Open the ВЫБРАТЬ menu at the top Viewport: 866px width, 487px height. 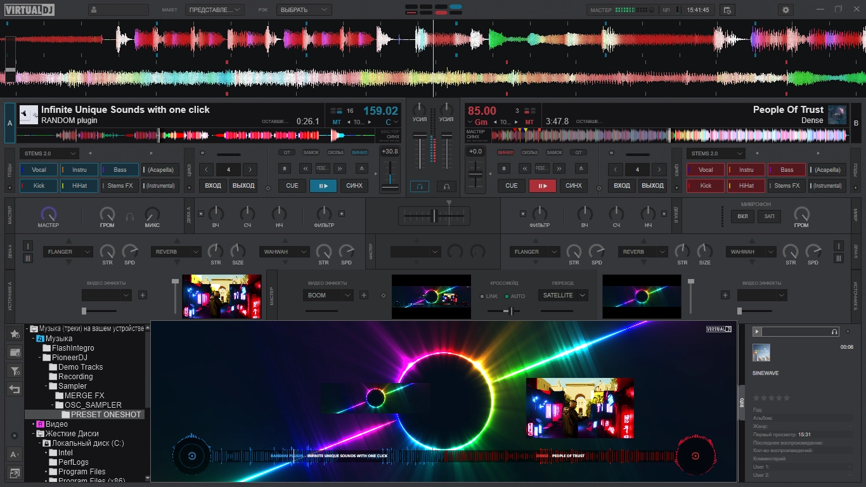[304, 10]
